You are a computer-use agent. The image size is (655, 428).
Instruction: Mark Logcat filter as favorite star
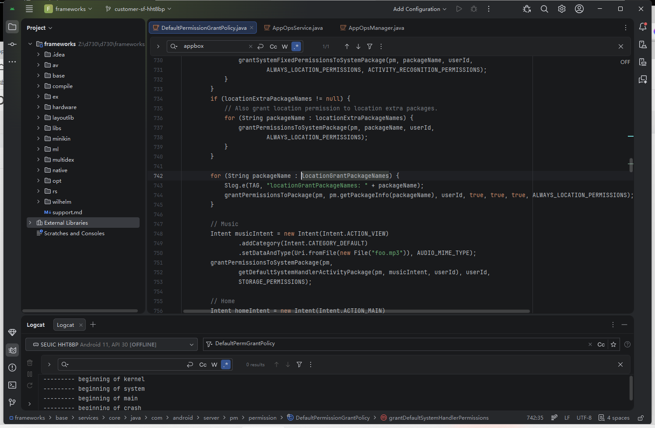[613, 344]
